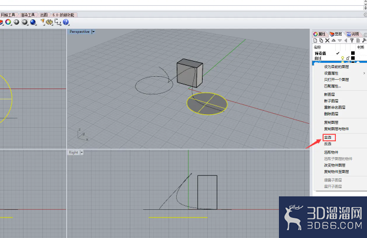Screen dimensions: 367x238
Task: Open the Perspective viewport dropdown arrow
Action: (93, 32)
